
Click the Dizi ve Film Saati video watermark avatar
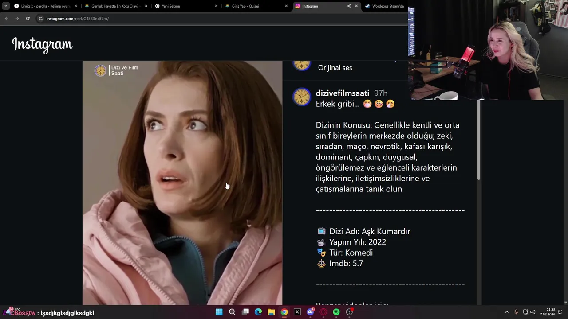click(x=100, y=70)
